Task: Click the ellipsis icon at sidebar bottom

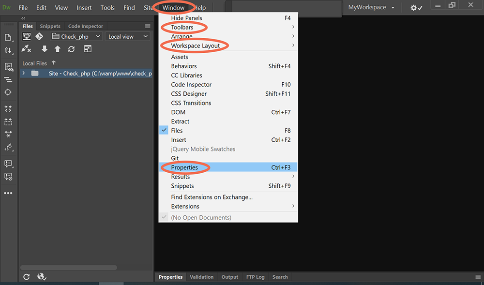Action: 8,193
